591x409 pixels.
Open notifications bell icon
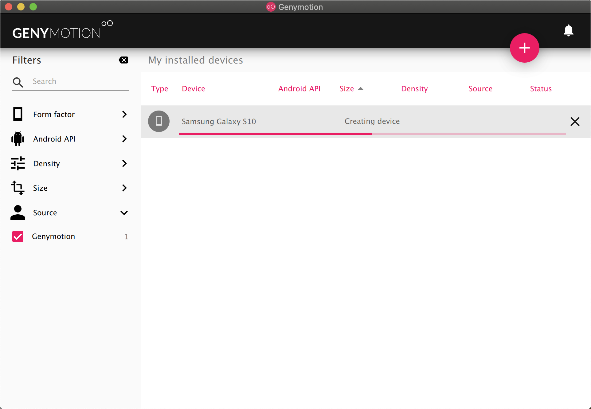click(x=569, y=30)
